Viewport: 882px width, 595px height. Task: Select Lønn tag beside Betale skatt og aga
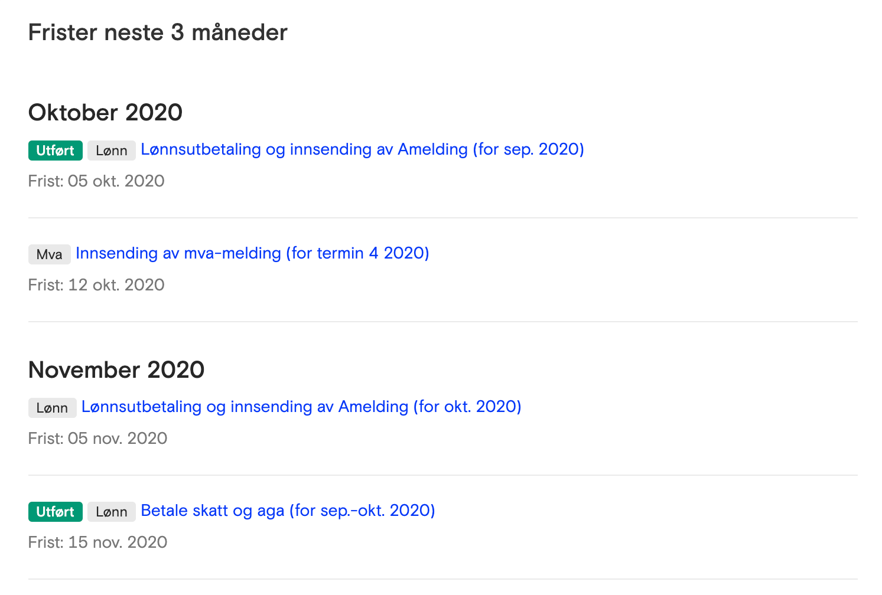(x=112, y=512)
